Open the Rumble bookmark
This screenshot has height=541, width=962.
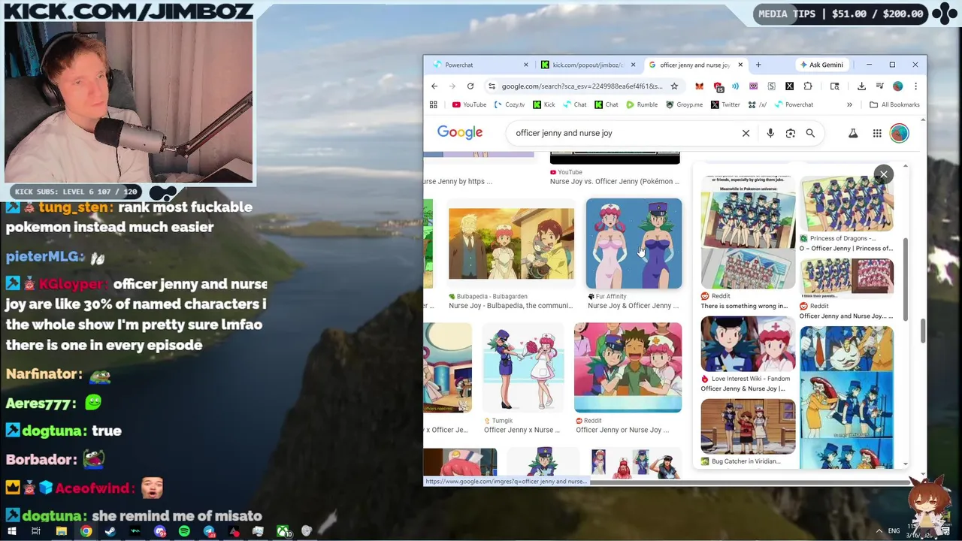[642, 104]
